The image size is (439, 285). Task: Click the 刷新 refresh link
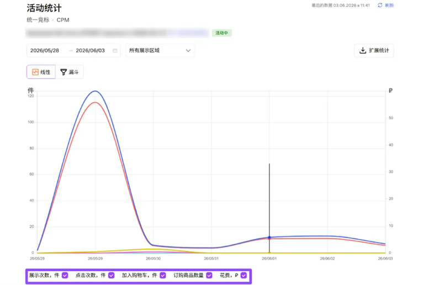(x=389, y=5)
